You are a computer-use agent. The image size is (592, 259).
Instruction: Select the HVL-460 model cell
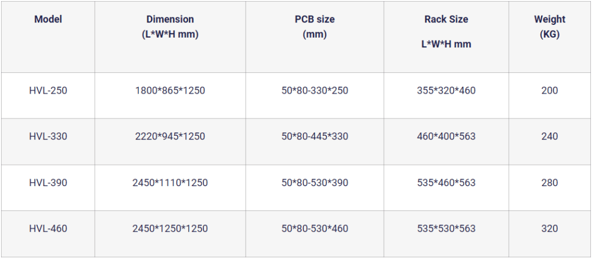pos(48,229)
